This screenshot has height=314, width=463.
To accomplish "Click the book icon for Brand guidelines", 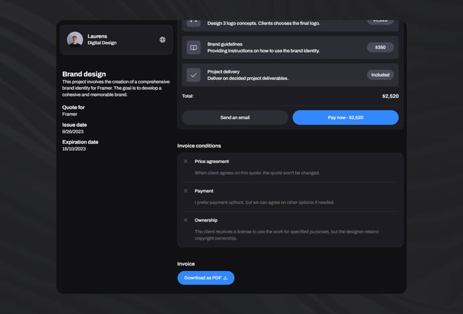I will pyautogui.click(x=194, y=48).
